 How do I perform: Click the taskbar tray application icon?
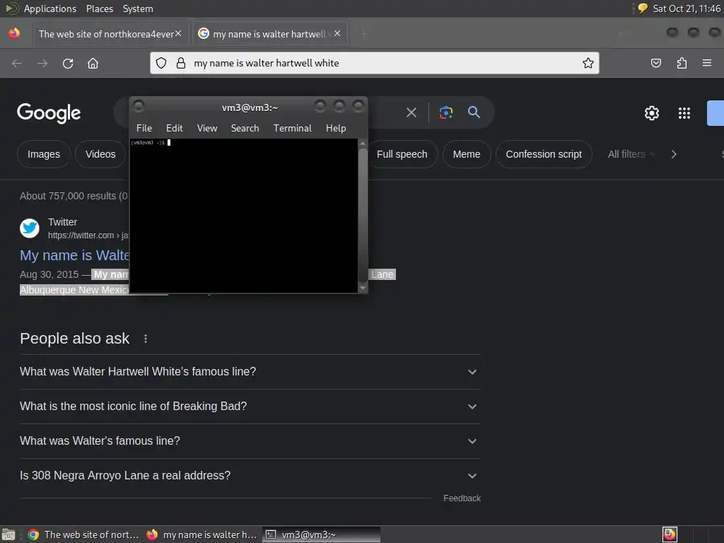coord(670,535)
